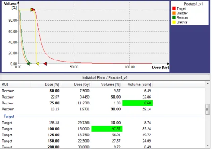Image resolution: width=212 pixels, height=149 pixels.
Task: Click the Target 198.18 dose percent cell
Action: tap(54, 122)
